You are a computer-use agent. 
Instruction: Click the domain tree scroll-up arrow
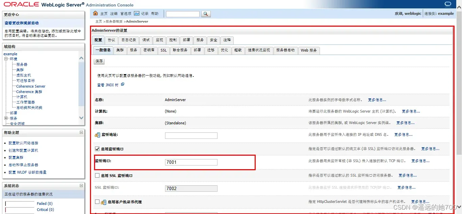[81, 58]
